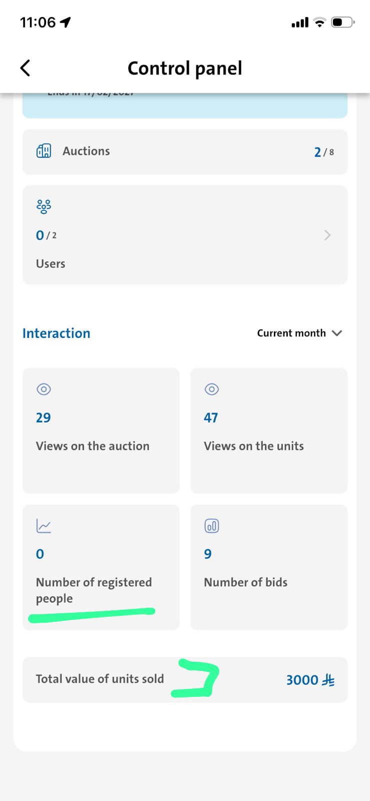Tap the Users group icon
This screenshot has width=370, height=801.
44,206
